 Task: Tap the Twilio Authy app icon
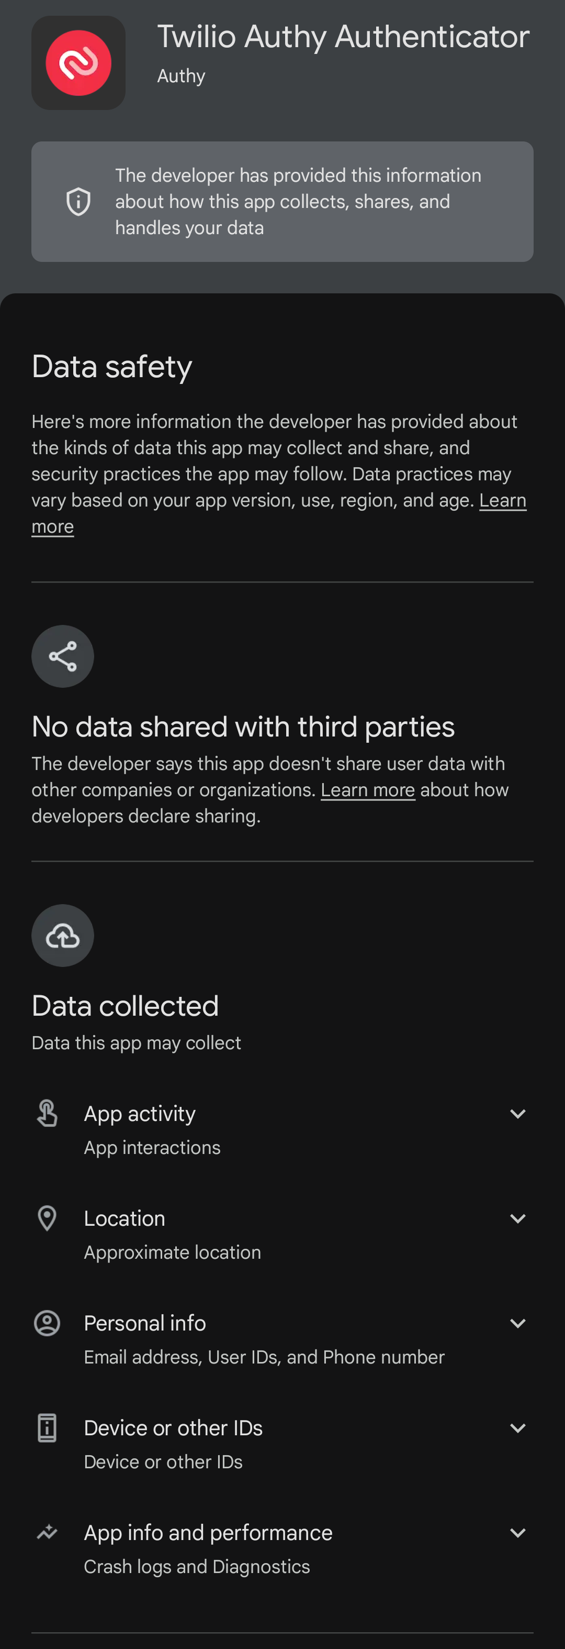pyautogui.click(x=78, y=63)
